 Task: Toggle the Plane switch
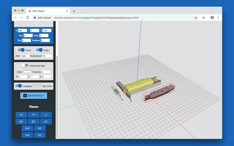[21, 50]
